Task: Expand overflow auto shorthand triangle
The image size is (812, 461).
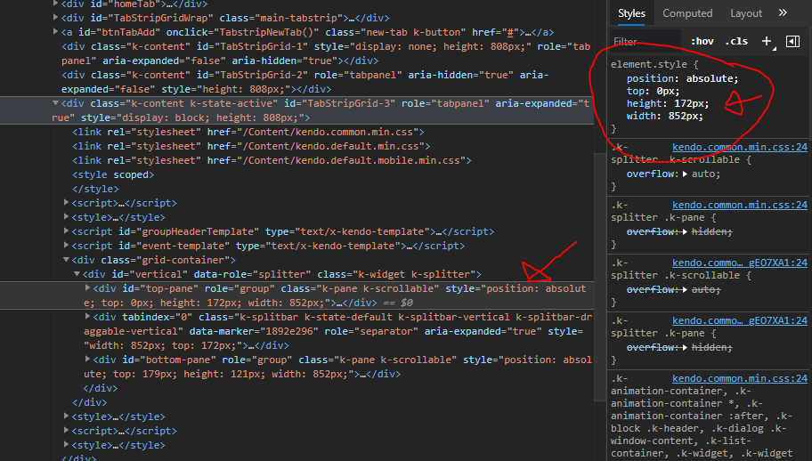Action: 686,174
